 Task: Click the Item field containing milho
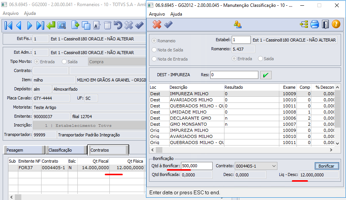pos(54,80)
